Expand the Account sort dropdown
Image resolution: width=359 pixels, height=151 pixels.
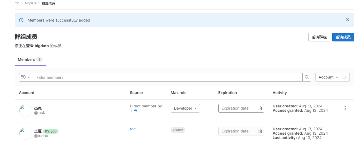click(x=328, y=77)
